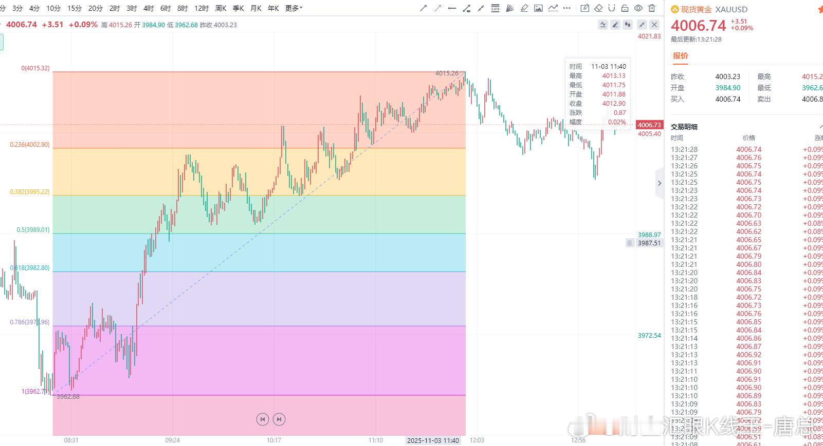Select the 8时 timeframe
823x446 pixels.
coord(182,8)
